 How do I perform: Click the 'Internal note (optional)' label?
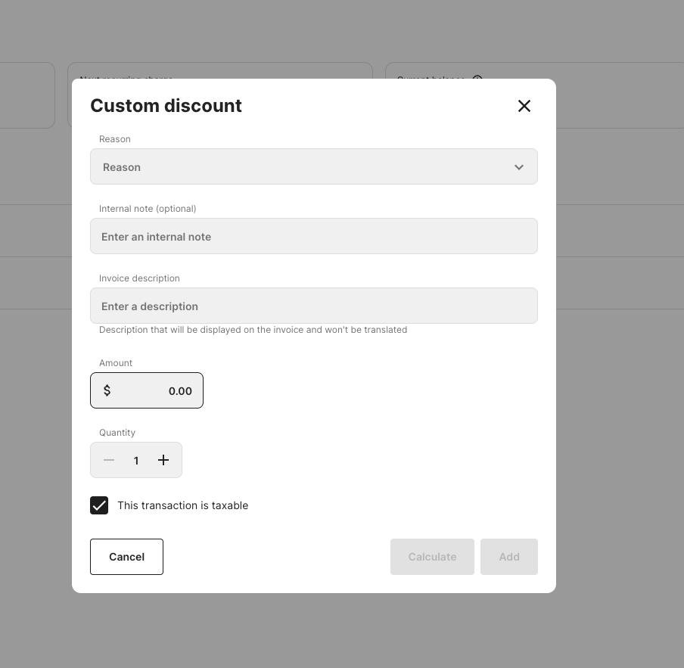(148, 209)
